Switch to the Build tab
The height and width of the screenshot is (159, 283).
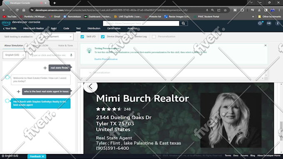tap(54, 29)
